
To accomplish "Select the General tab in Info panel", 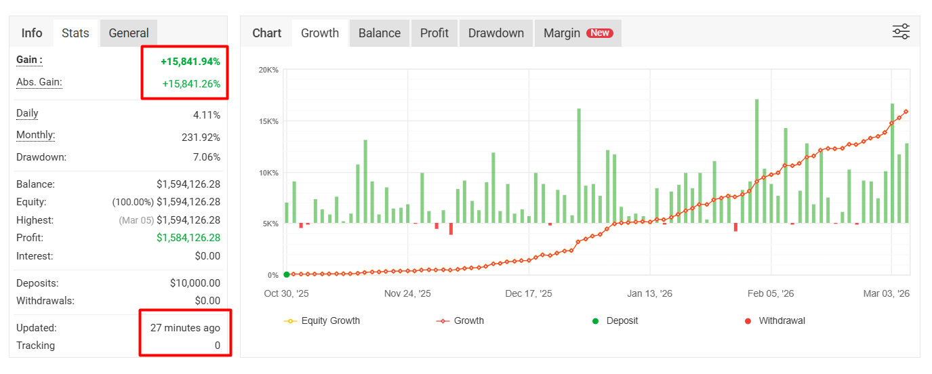I will 129,33.
